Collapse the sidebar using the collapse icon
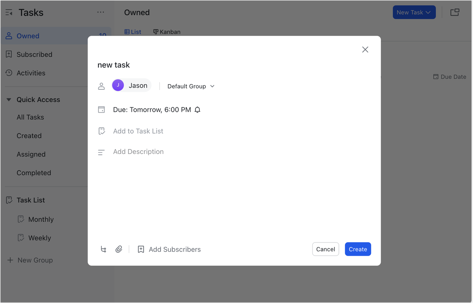473x303 pixels. (8, 12)
